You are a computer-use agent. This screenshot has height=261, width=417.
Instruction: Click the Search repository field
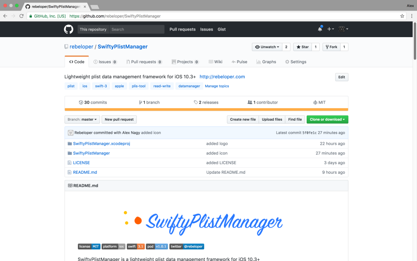click(x=137, y=29)
